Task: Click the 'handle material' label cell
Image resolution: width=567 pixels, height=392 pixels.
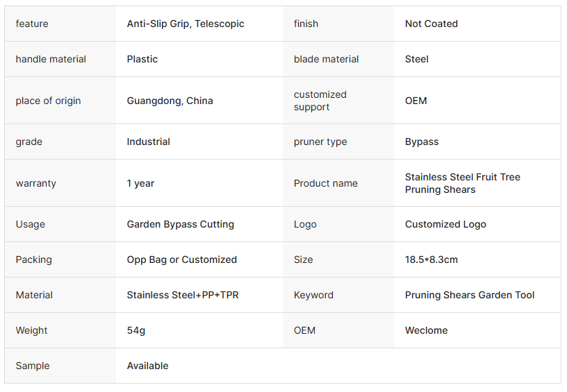Action: (51, 59)
